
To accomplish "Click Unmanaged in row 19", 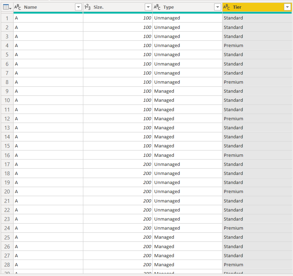I will (167, 183).
